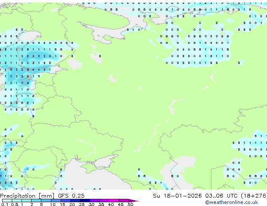This screenshot has height=206, width=267.
Task: Click the '03..06 UTC' time range text
Action: tap(221, 196)
